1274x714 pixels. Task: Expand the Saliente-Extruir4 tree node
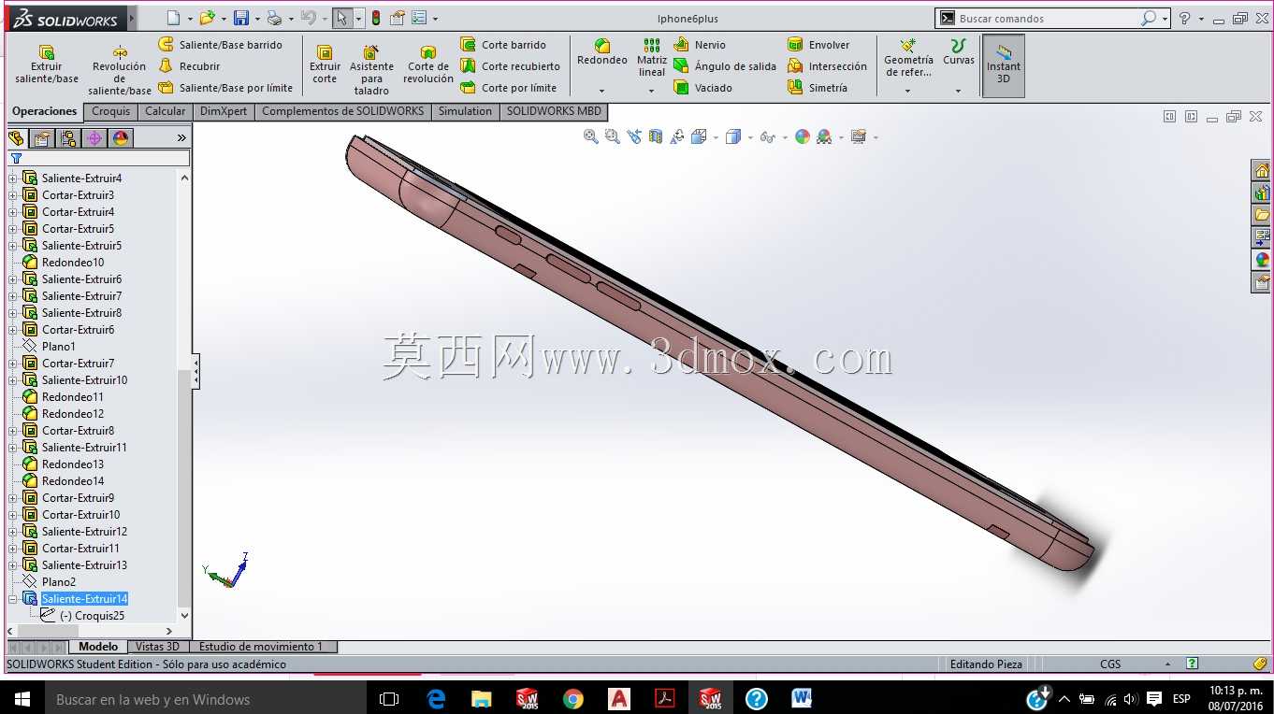[13, 178]
